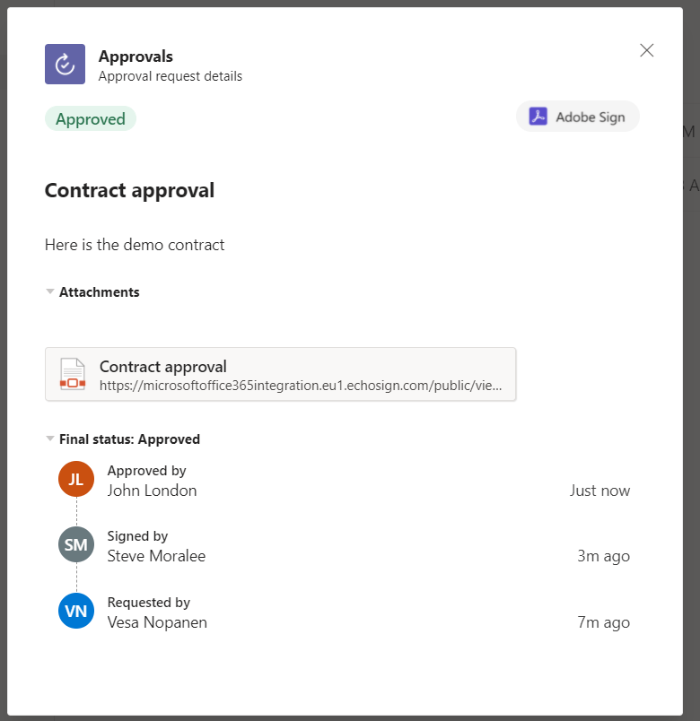Viewport: 700px width, 721px height.
Task: Click the 'Final status: Approved' label
Action: 129,439
